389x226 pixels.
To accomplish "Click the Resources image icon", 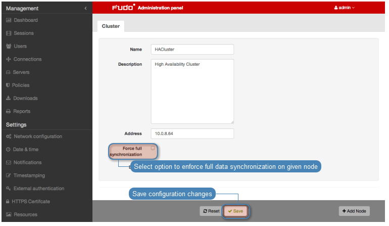I will coord(9,214).
